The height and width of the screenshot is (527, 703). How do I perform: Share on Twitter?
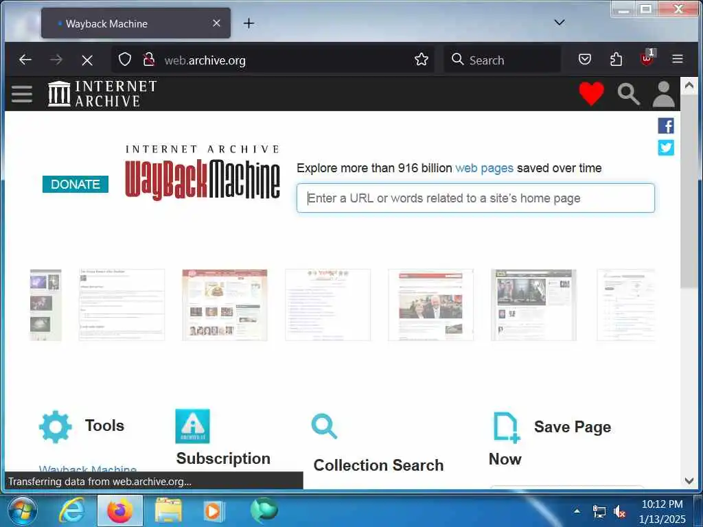[x=666, y=148]
